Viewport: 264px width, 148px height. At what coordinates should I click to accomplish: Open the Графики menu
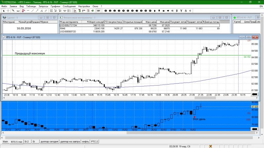55,6
